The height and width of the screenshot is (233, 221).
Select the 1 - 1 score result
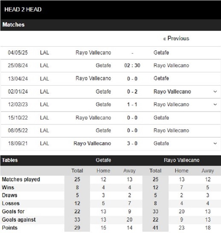coord(132,105)
